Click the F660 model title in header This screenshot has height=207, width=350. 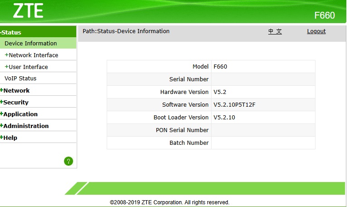click(x=325, y=15)
